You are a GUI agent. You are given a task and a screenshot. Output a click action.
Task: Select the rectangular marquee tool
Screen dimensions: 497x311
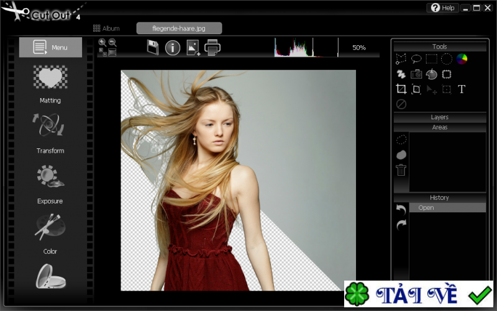431,59
